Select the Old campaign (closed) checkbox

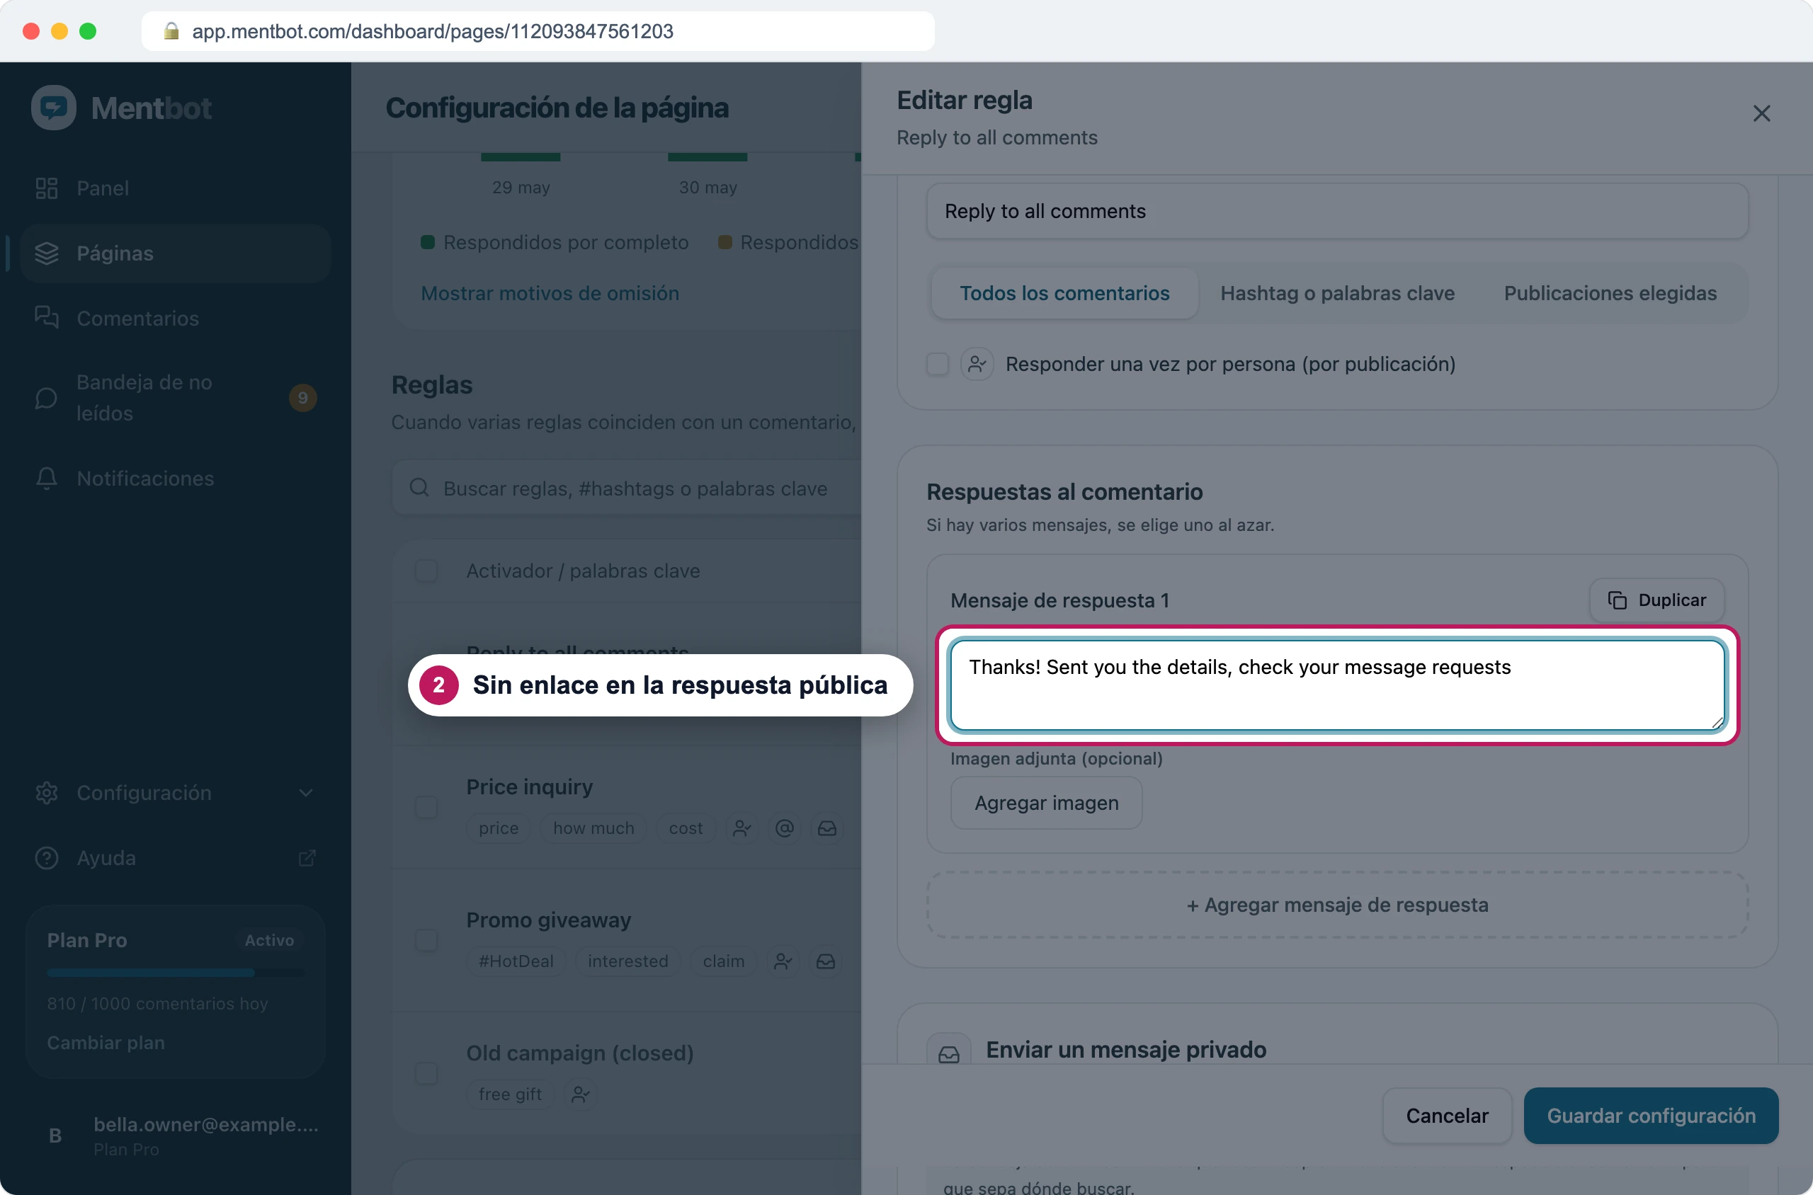(x=426, y=1074)
